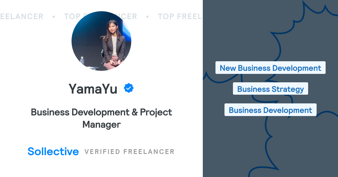Viewport: 338px width, 177px height.
Task: Click the blue verified checkmark badge
Action: coord(129,88)
